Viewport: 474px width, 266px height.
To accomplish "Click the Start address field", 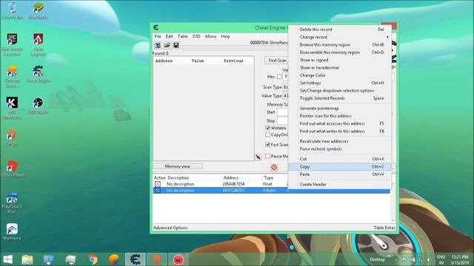I will click(x=283, y=112).
